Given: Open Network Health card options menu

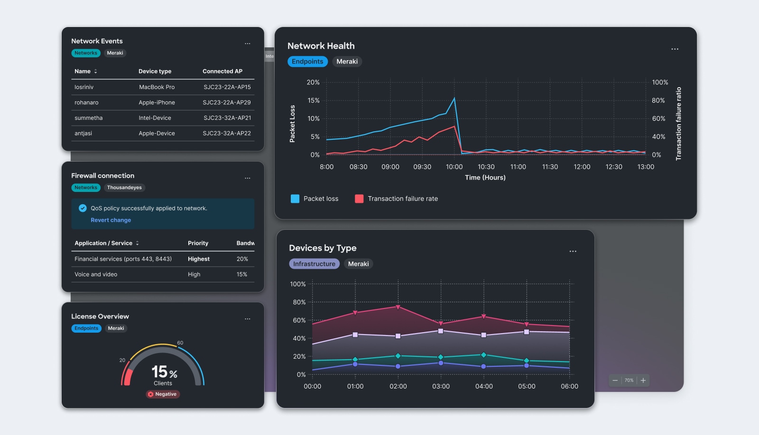Looking at the screenshot, I should [x=675, y=49].
